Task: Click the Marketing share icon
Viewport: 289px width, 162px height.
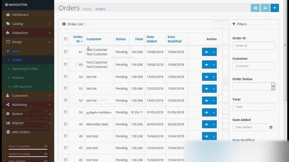Action: point(8,105)
